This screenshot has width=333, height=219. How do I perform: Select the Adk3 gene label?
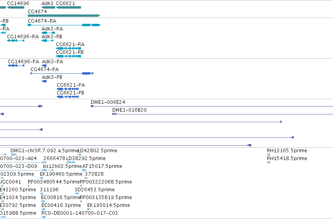(47, 4)
